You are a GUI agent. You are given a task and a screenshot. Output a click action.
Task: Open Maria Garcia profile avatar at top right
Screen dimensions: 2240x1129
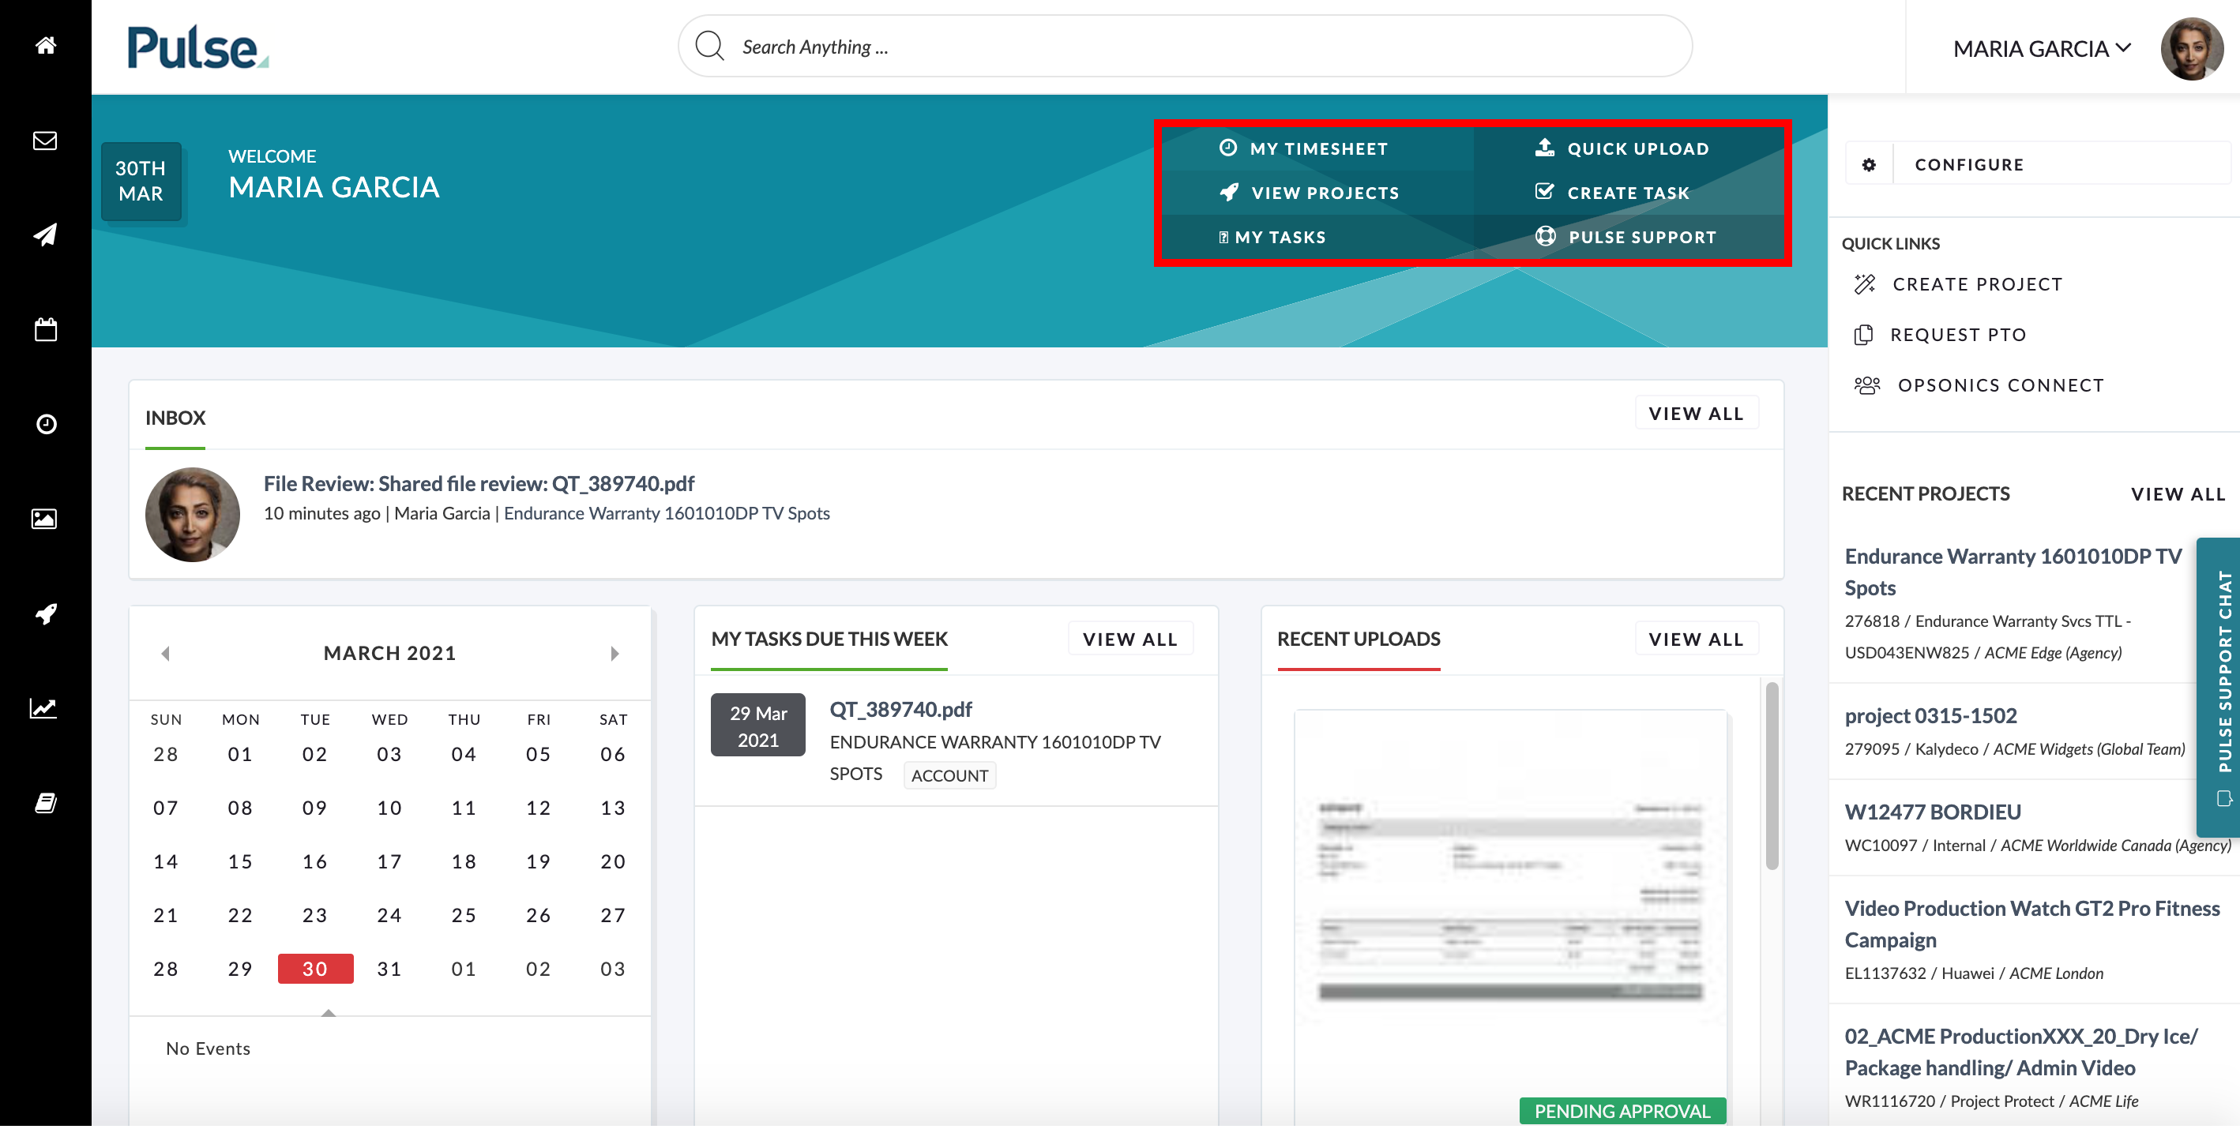[x=2191, y=48]
